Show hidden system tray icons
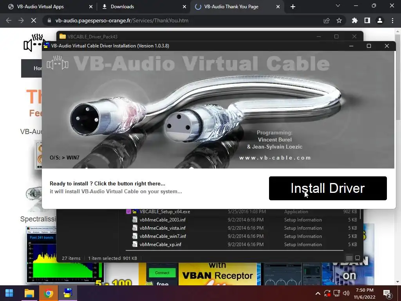The image size is (401, 301). tap(318, 293)
